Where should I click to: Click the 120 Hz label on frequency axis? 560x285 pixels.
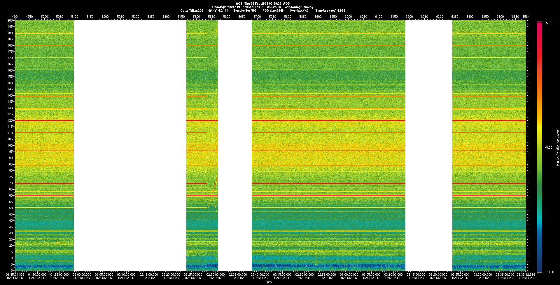coord(10,120)
